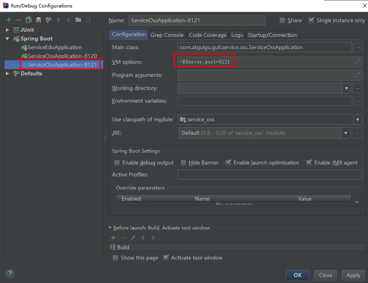Expand the JUnit tree node

(7, 30)
